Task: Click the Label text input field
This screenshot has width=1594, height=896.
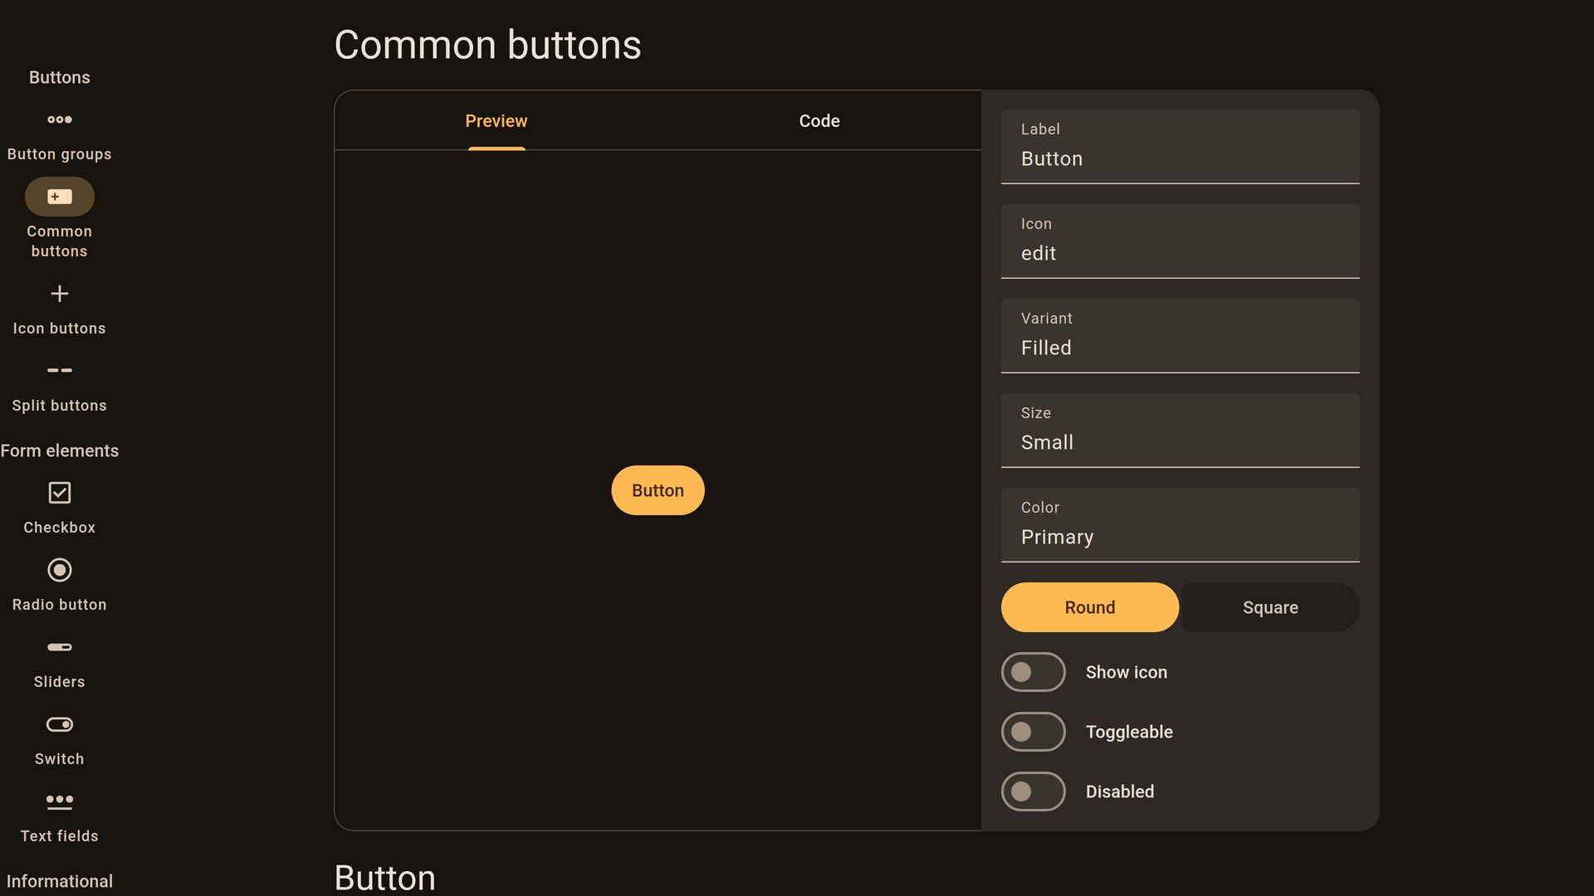Action: (1180, 148)
